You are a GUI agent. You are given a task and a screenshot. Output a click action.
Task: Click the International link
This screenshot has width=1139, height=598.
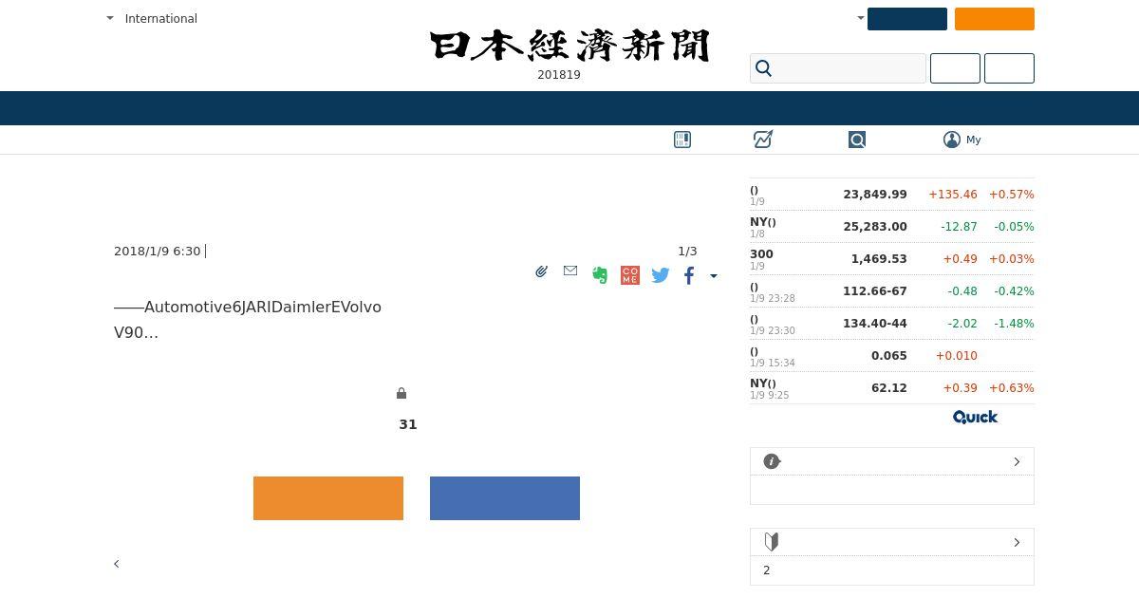(161, 18)
